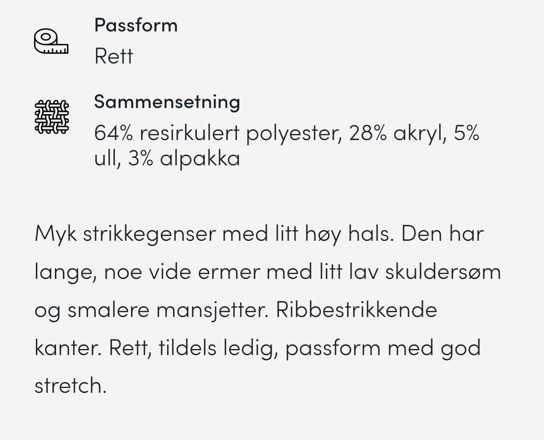Click the fit value "Rett"
The height and width of the screenshot is (440, 544).
[113, 57]
